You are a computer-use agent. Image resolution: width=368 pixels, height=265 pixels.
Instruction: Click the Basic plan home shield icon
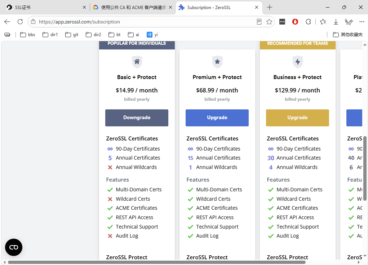137,62
